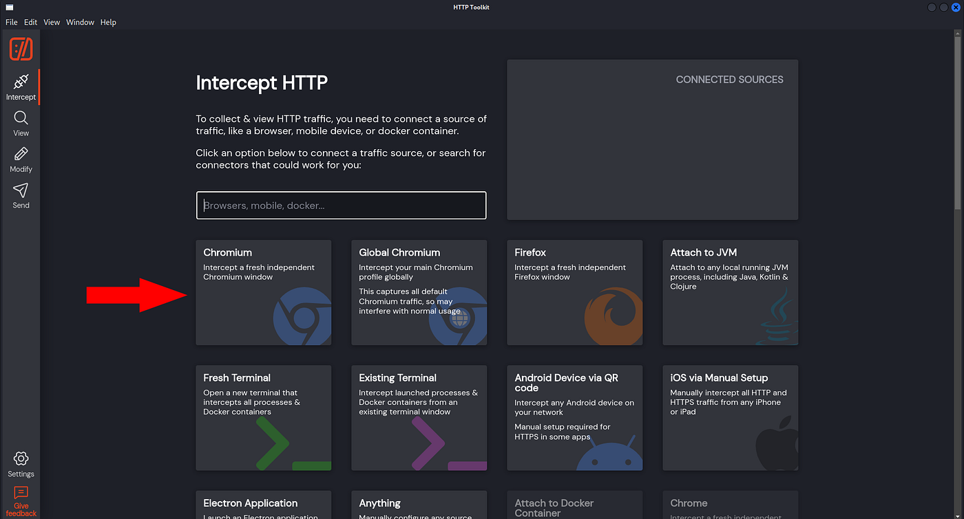Close the HTTP Toolkit window
The width and height of the screenshot is (964, 519).
coord(956,7)
